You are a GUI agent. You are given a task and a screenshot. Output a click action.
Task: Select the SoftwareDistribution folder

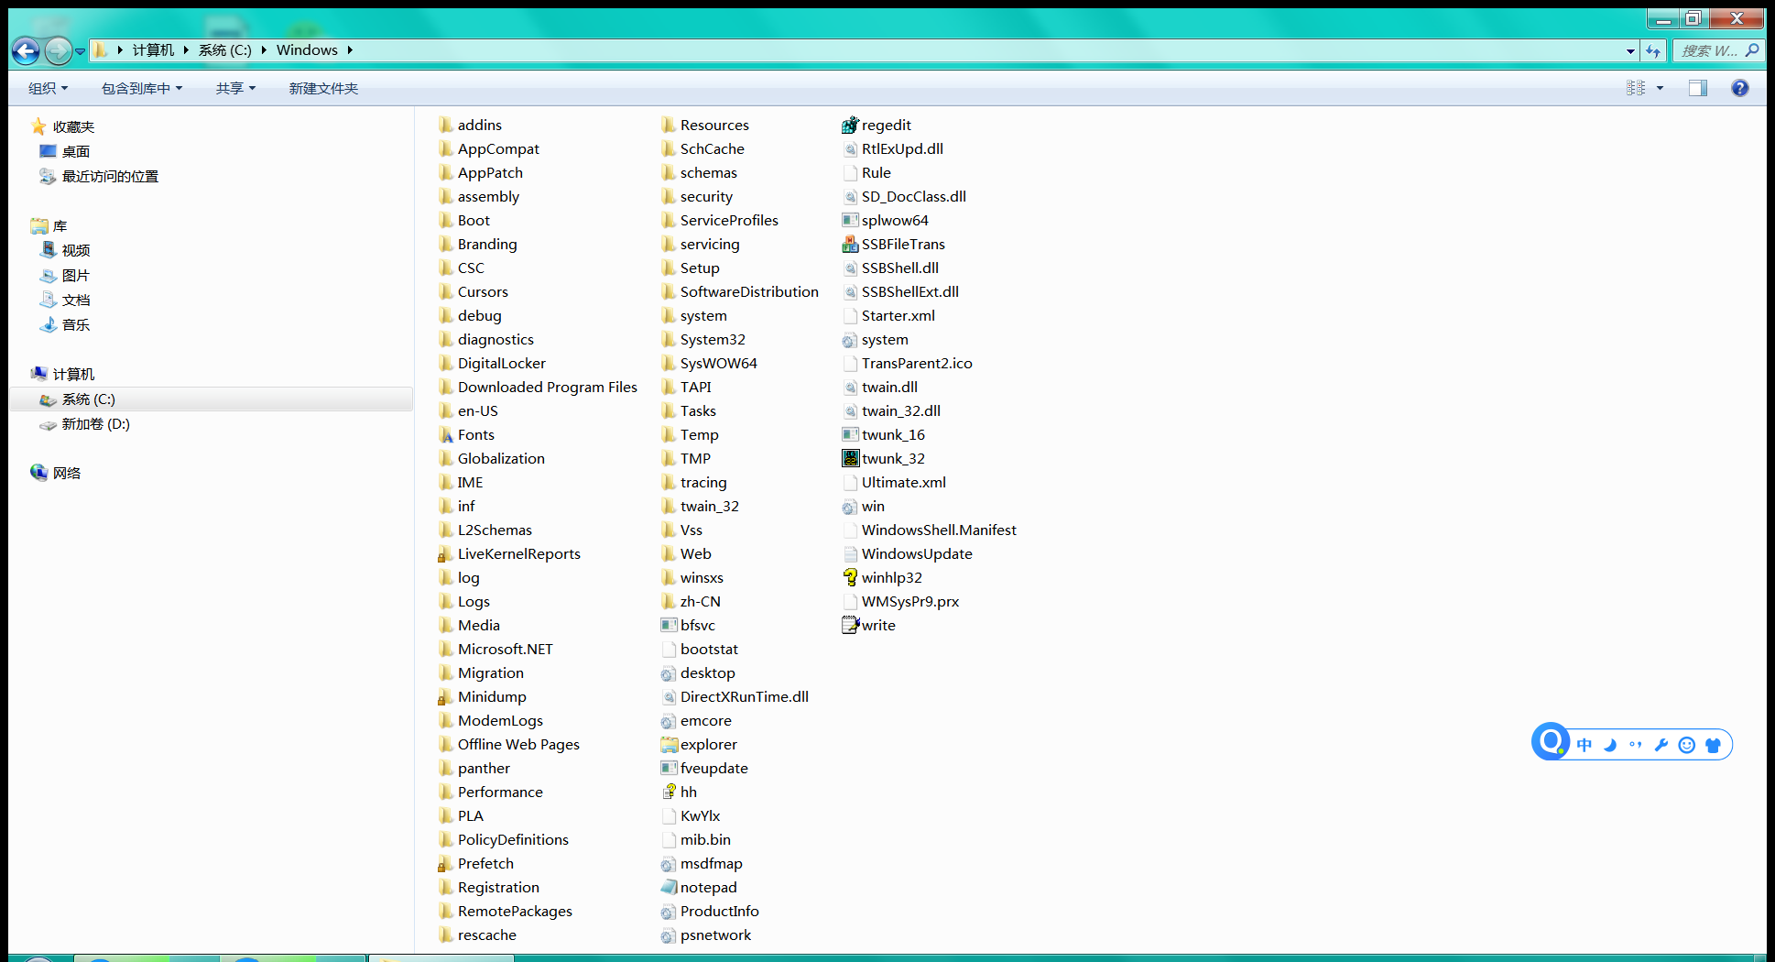(740, 291)
